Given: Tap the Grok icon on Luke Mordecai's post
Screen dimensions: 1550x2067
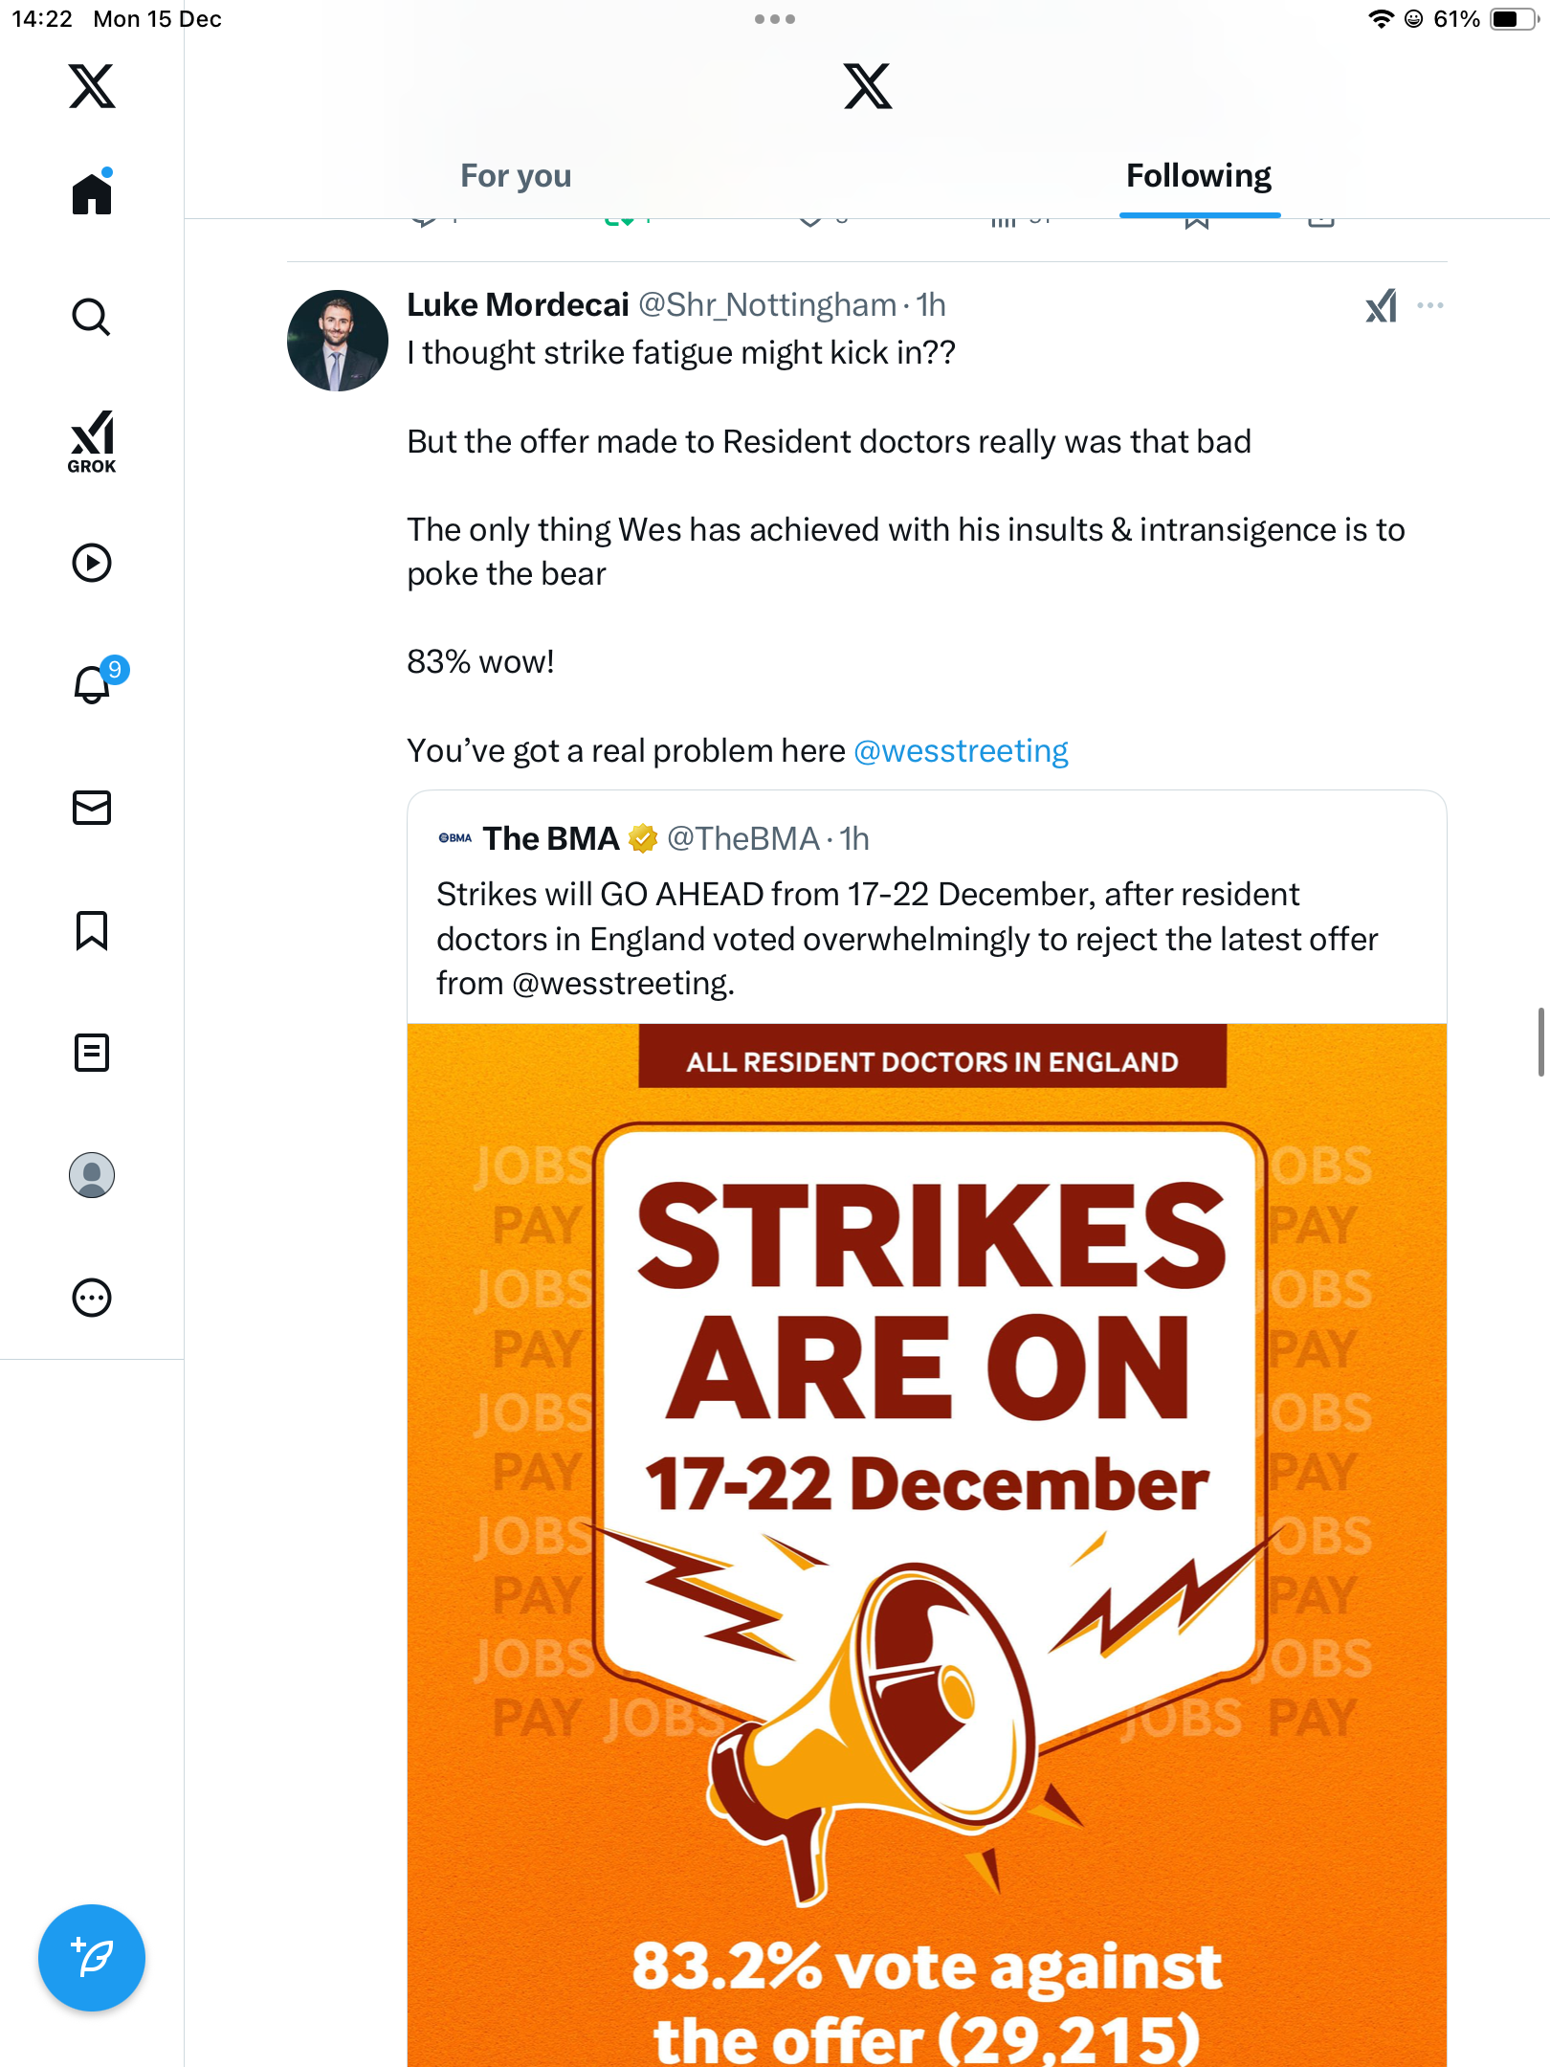Looking at the screenshot, I should tap(1381, 306).
